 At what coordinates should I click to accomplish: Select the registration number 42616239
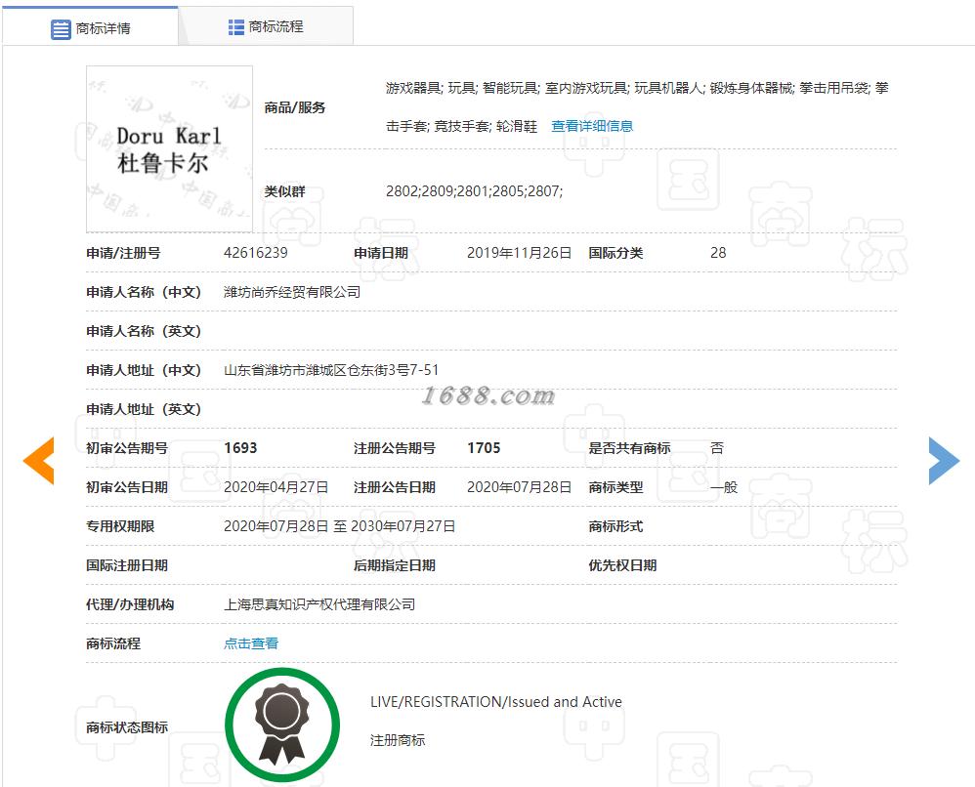256,253
